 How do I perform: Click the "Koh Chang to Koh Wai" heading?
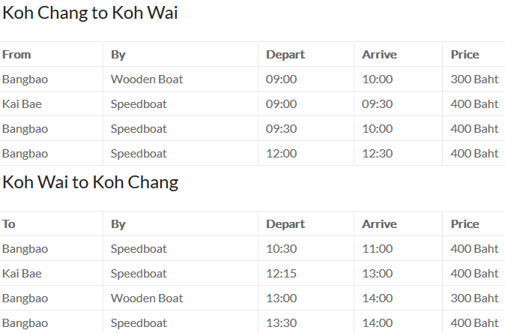[x=90, y=13]
